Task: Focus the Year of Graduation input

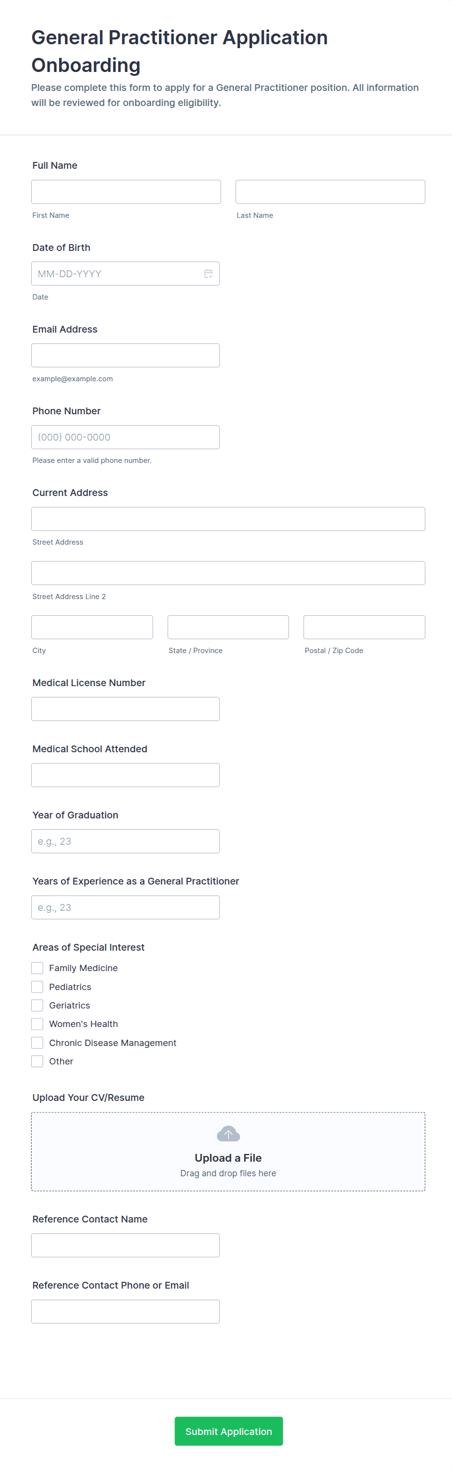Action: 125,841
